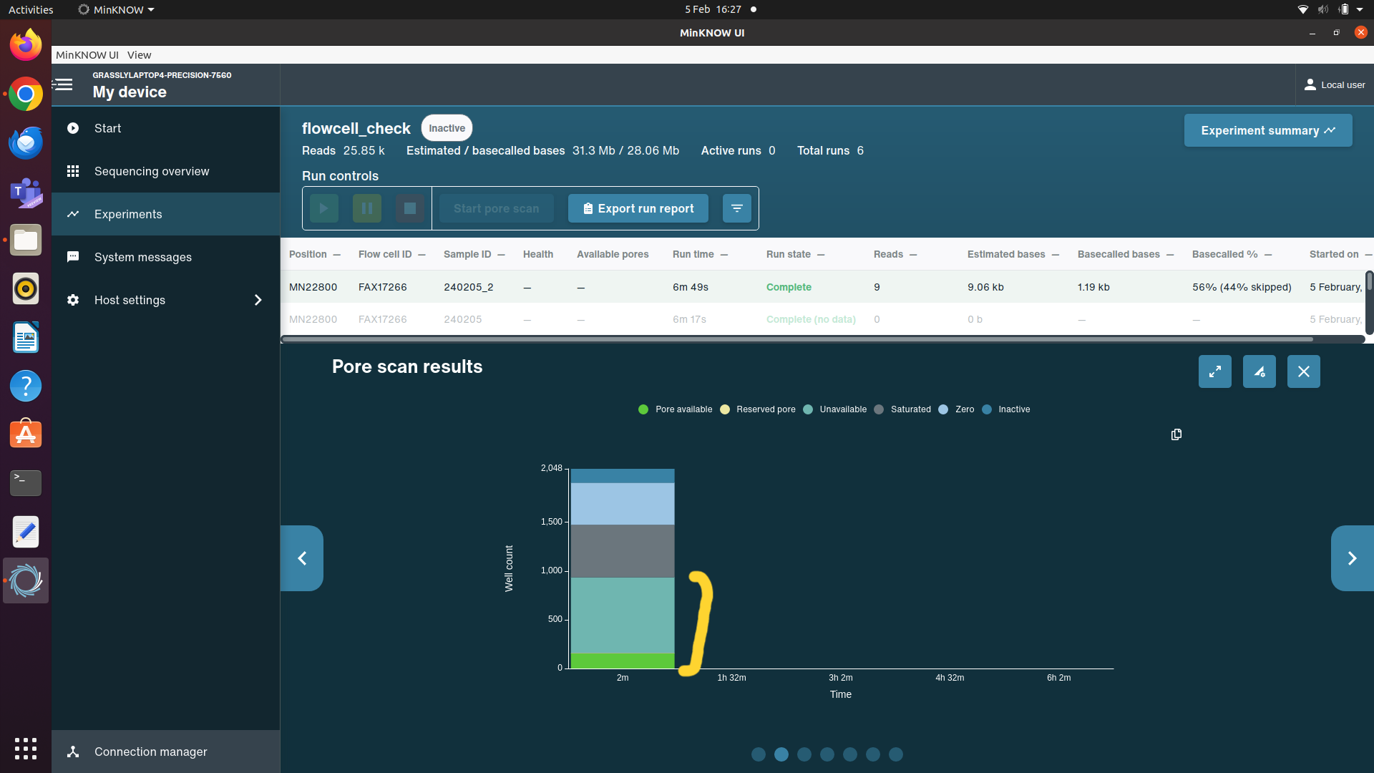Click the Local user profile icon
Image resolution: width=1374 pixels, height=773 pixels.
[x=1310, y=84]
